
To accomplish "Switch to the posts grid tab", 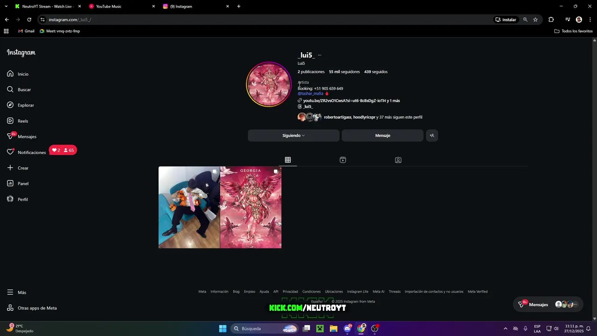I will (x=288, y=160).
